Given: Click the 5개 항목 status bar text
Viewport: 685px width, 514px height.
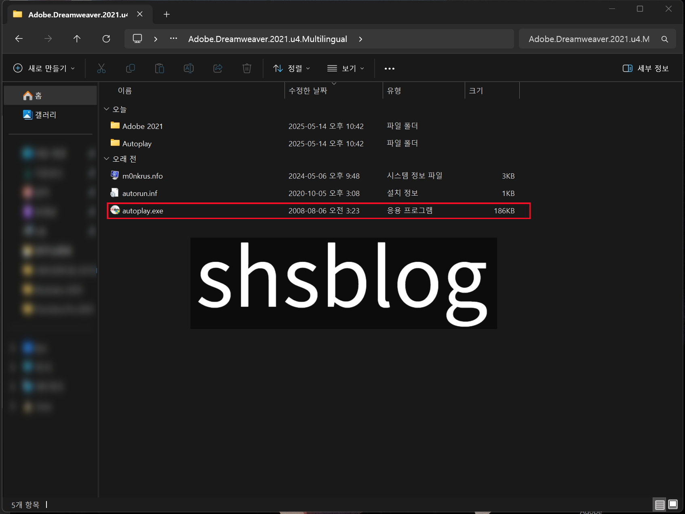Looking at the screenshot, I should (25, 505).
